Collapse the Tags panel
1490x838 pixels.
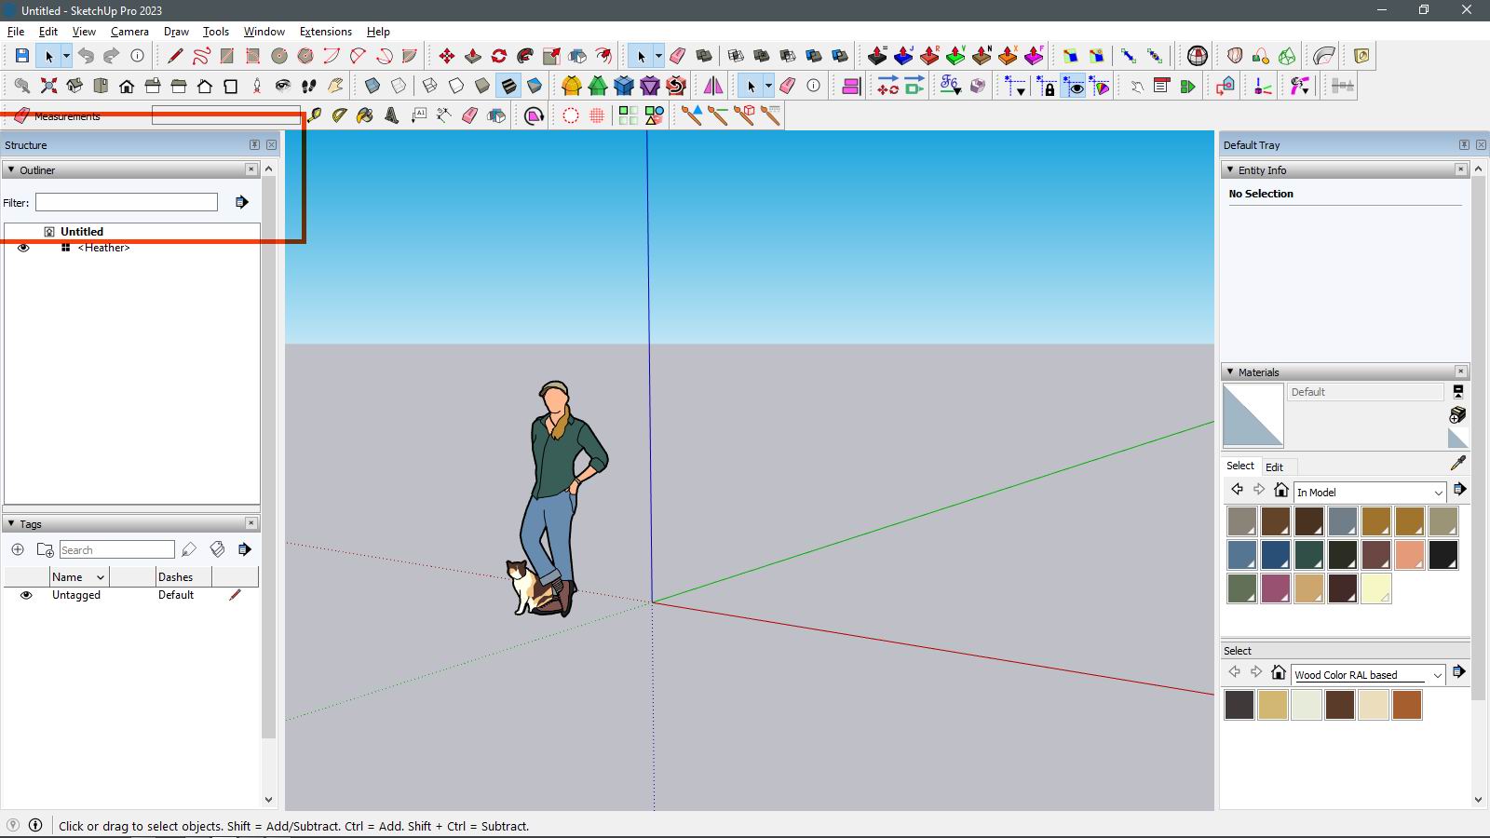[x=10, y=523]
